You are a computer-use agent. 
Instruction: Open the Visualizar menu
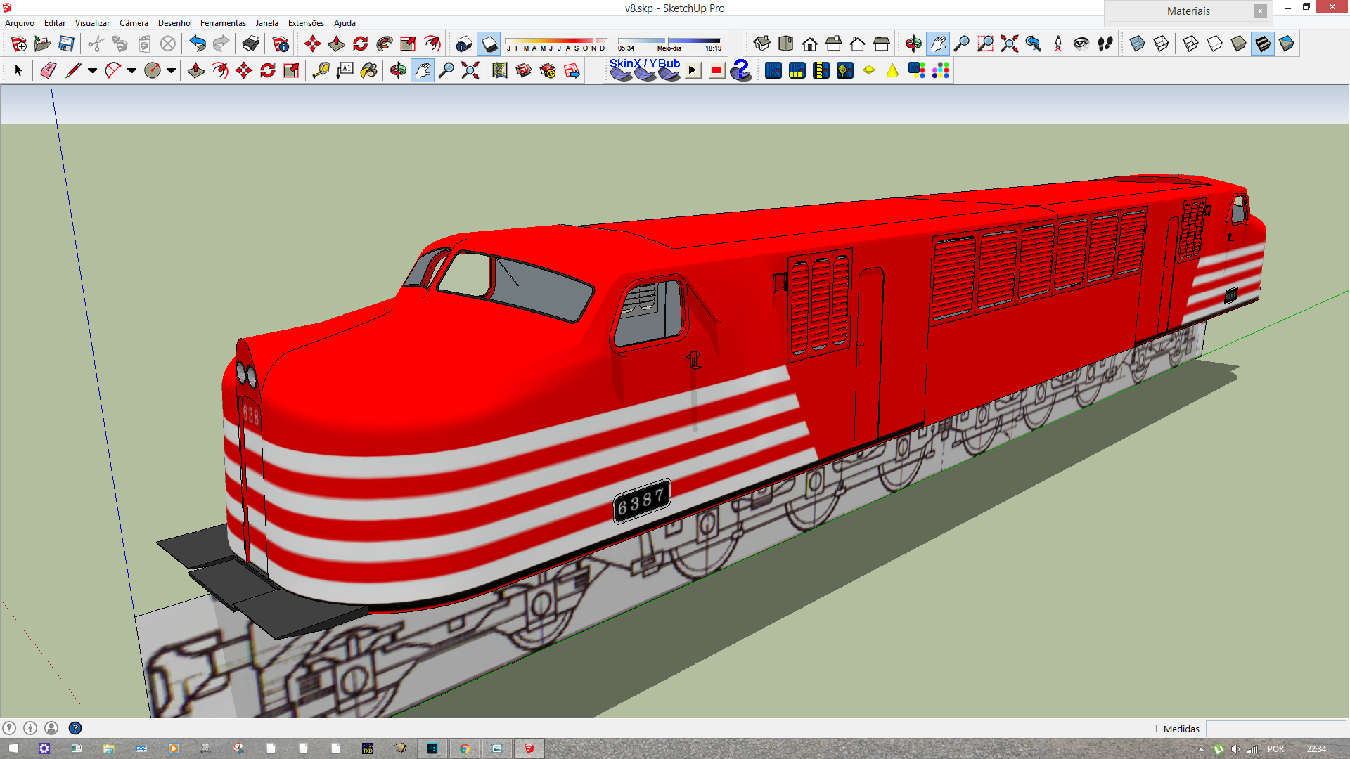(x=92, y=23)
